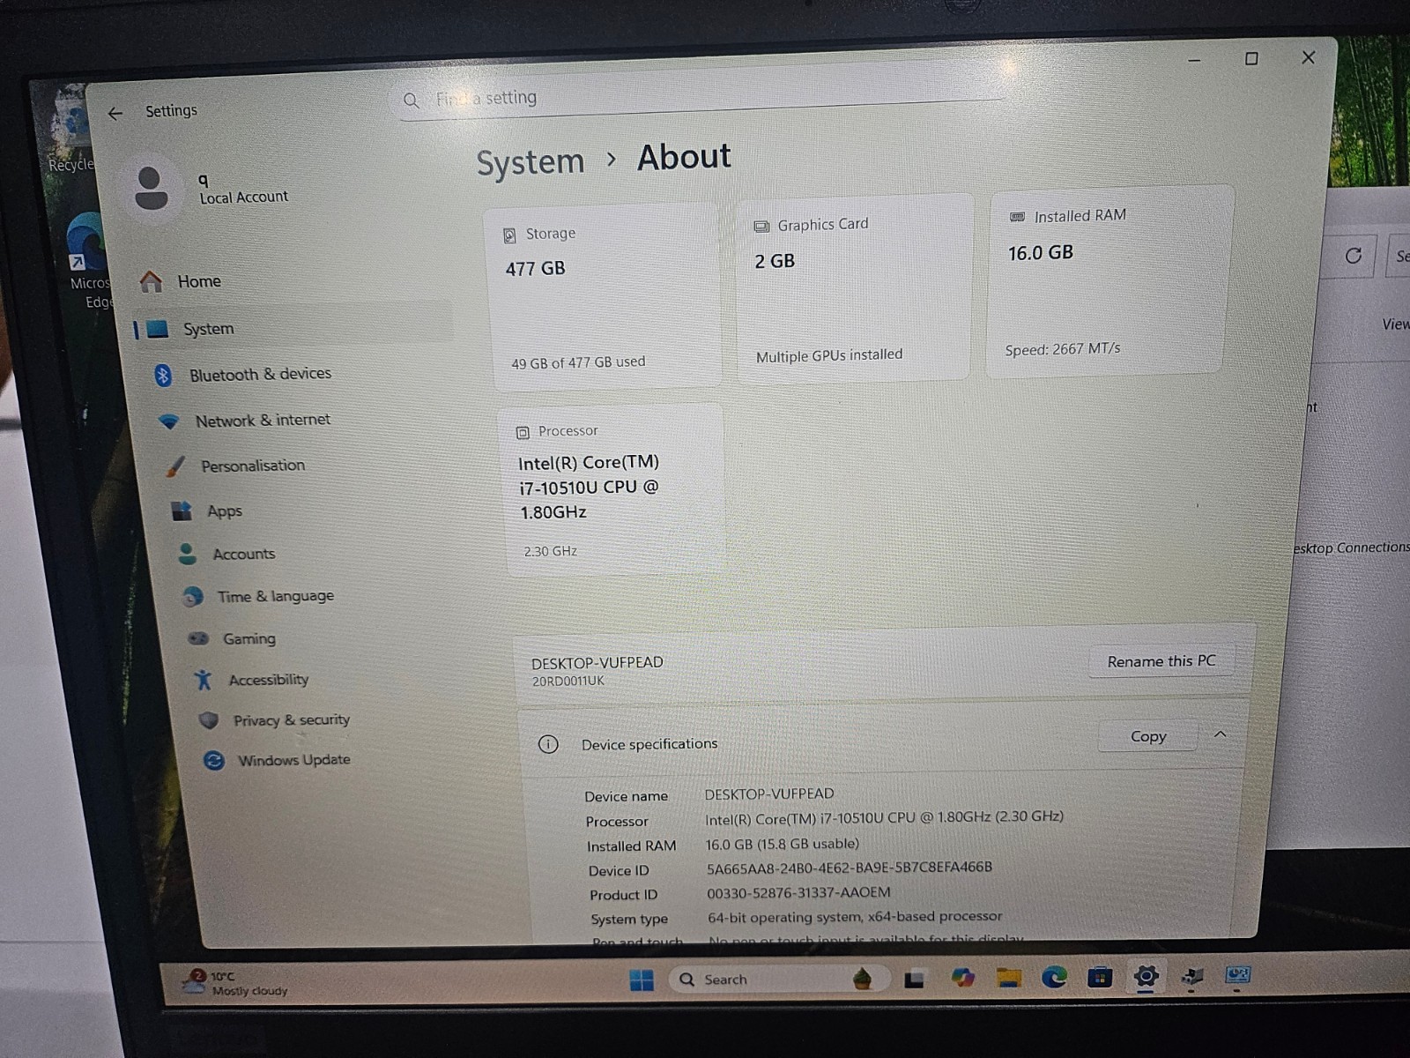Click the Speed: 2667 MT/s text
1410x1058 pixels.
pos(1063,349)
